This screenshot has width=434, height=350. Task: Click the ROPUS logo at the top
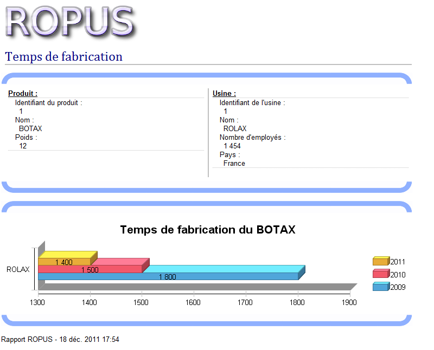(x=69, y=22)
